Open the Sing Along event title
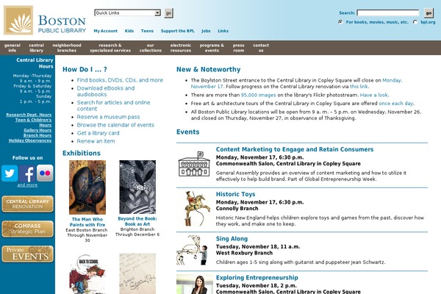 click(232, 239)
